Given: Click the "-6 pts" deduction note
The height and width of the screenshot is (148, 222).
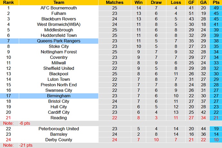Looking at the screenshot, I should pos(25,123).
